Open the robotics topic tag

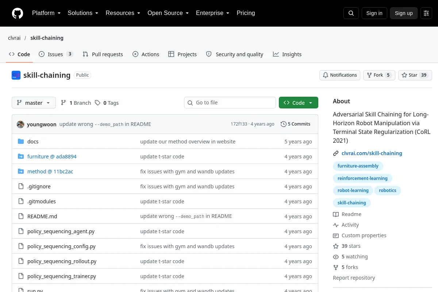click(388, 191)
